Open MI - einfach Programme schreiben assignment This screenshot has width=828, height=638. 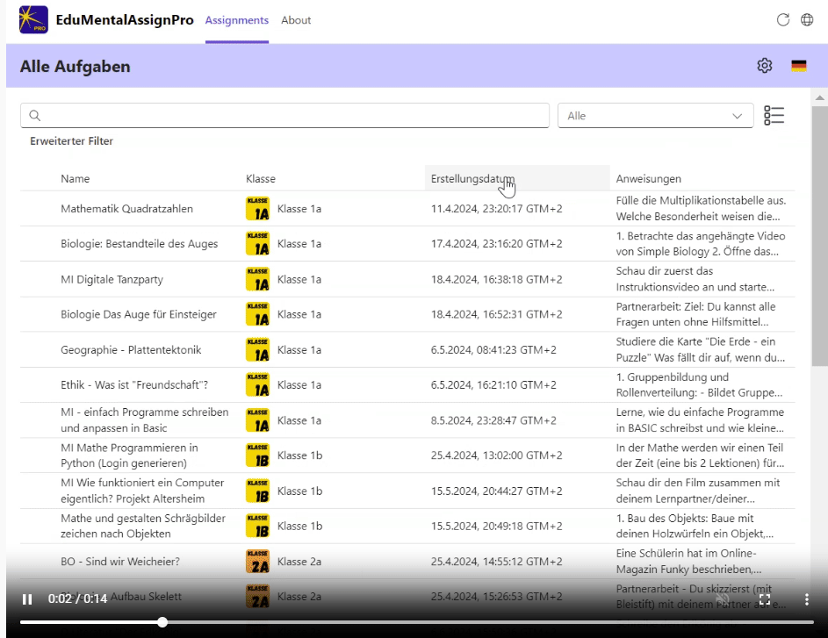pyautogui.click(x=145, y=420)
